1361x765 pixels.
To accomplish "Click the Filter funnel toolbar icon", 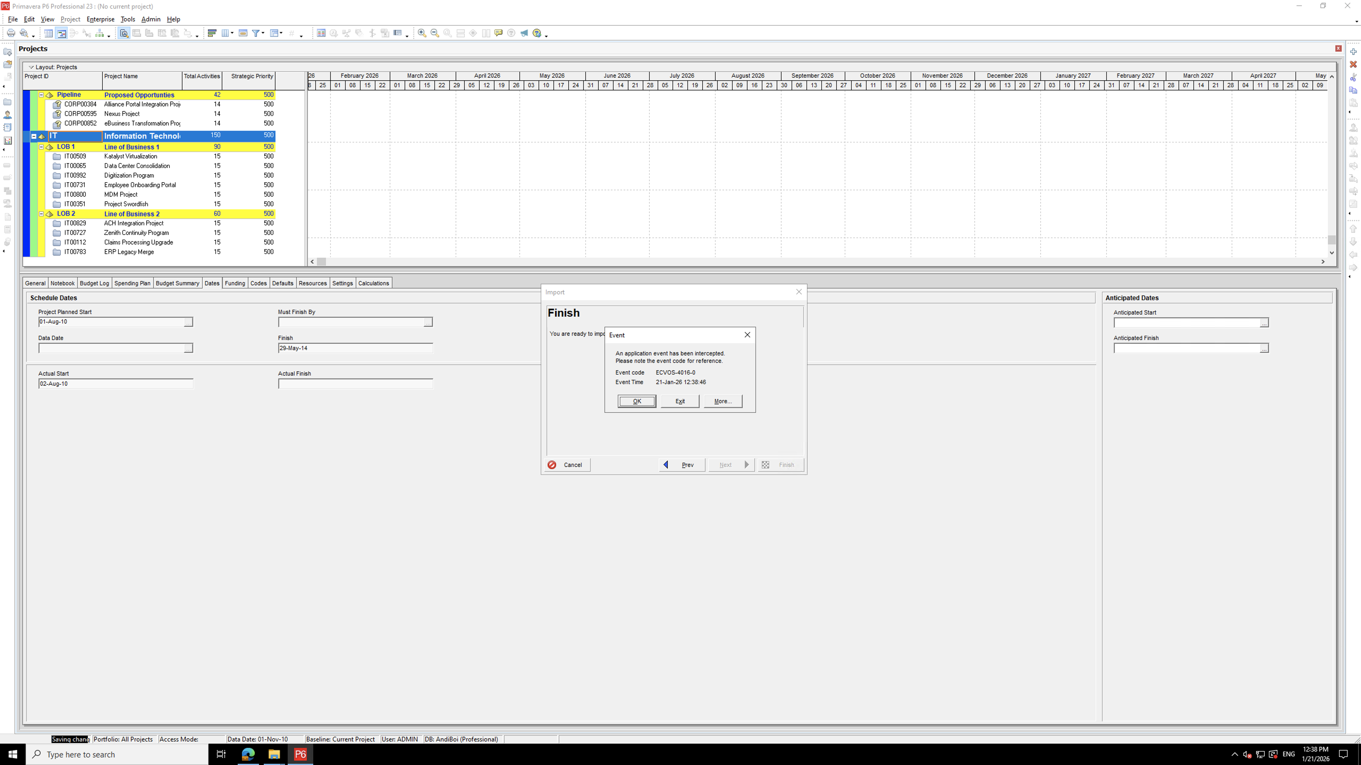I will coord(256,33).
